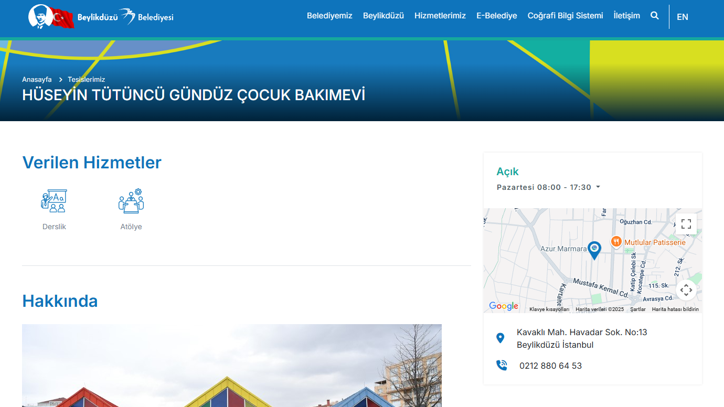The height and width of the screenshot is (407, 724).
Task: Click the map camera controls icon
Action: click(686, 290)
